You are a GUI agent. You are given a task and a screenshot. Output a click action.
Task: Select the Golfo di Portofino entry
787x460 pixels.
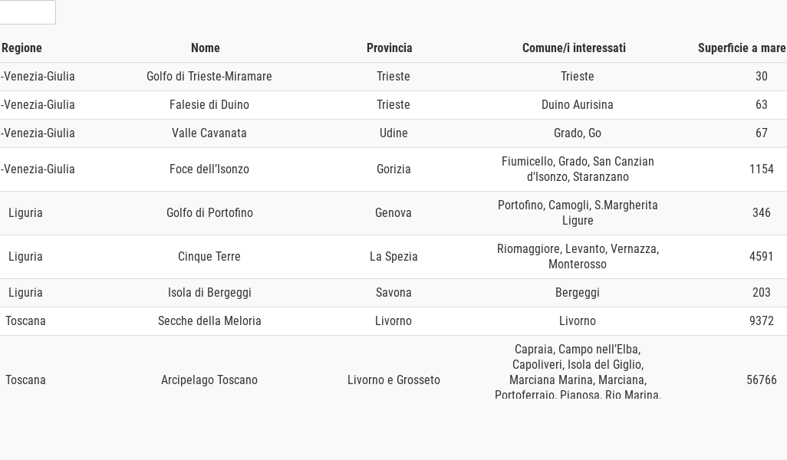pos(209,213)
